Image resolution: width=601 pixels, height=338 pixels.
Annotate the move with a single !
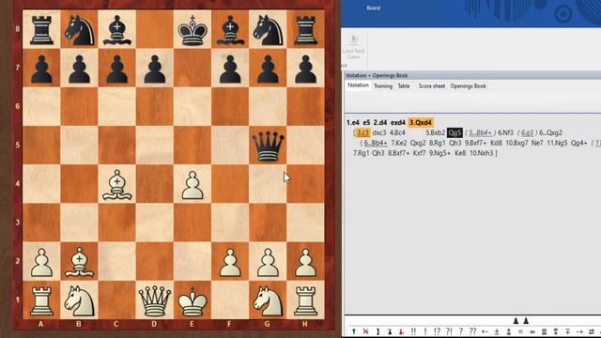425,331
